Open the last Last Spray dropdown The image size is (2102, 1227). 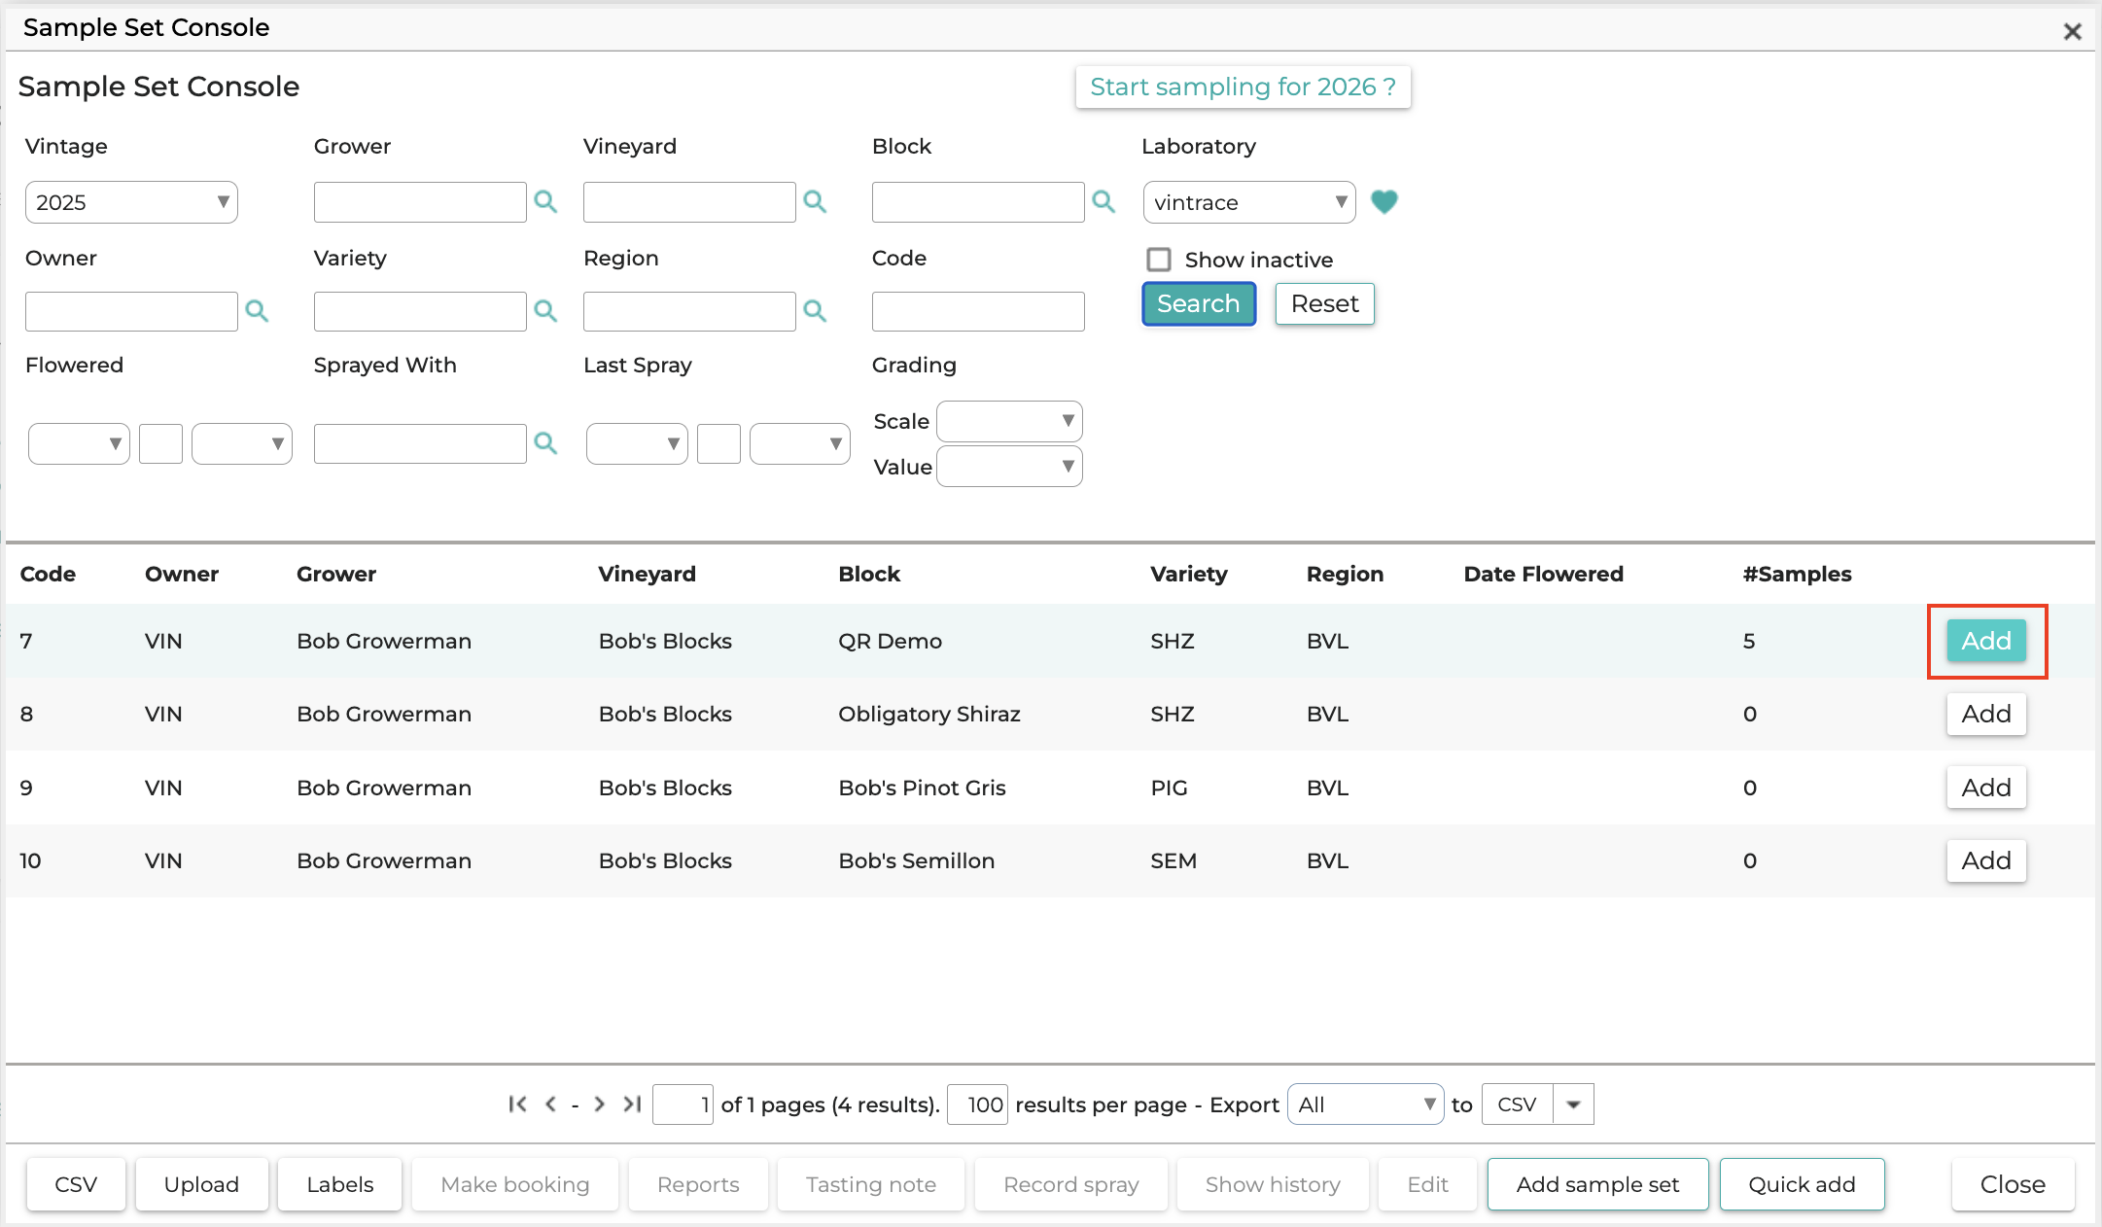tap(800, 444)
